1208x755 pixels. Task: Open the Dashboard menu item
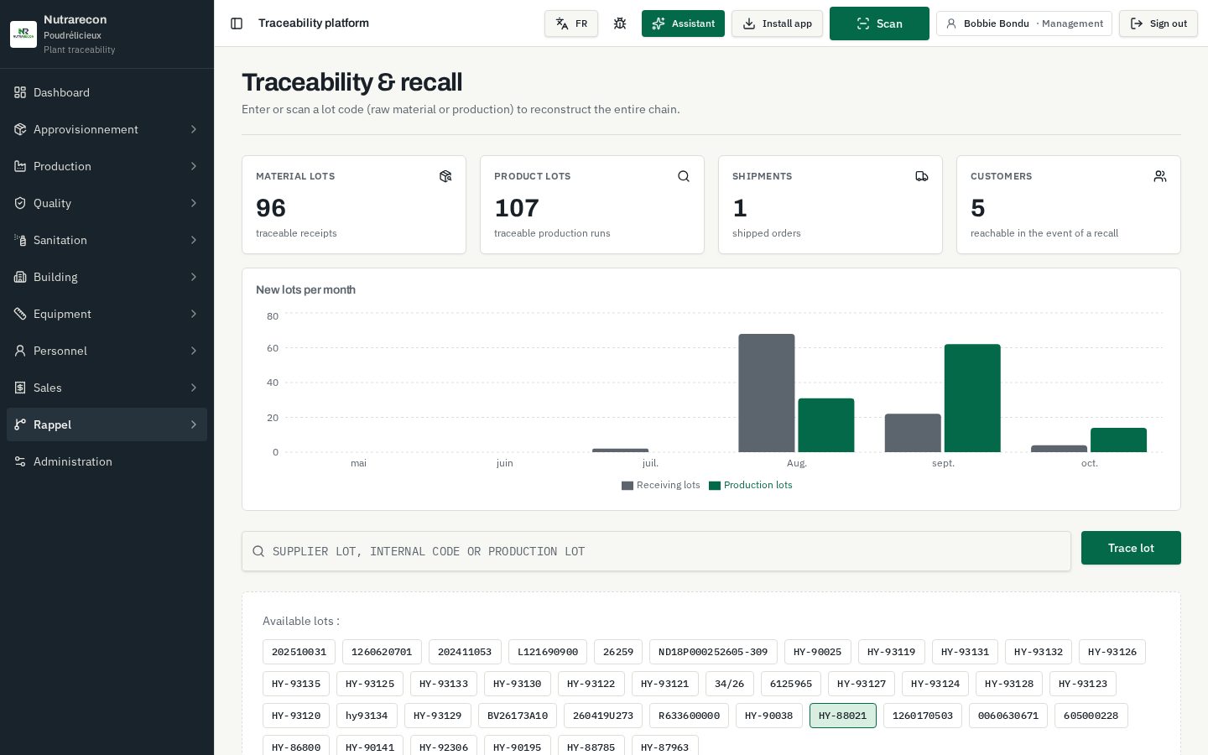[x=107, y=92]
